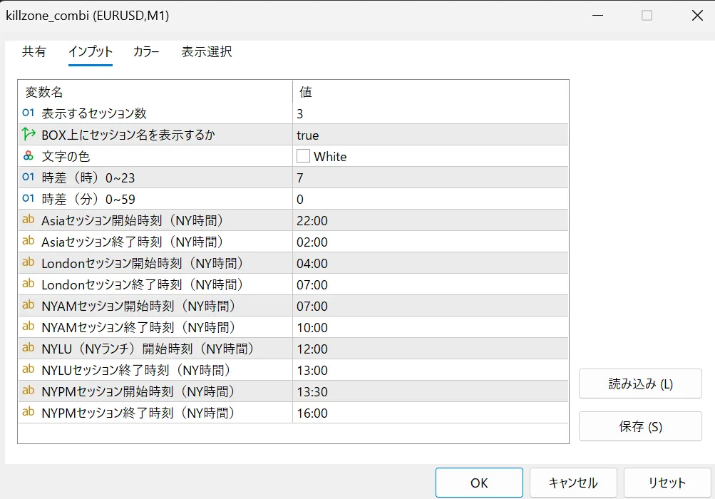Click the color palette icon beside 文字の色

(x=29, y=156)
